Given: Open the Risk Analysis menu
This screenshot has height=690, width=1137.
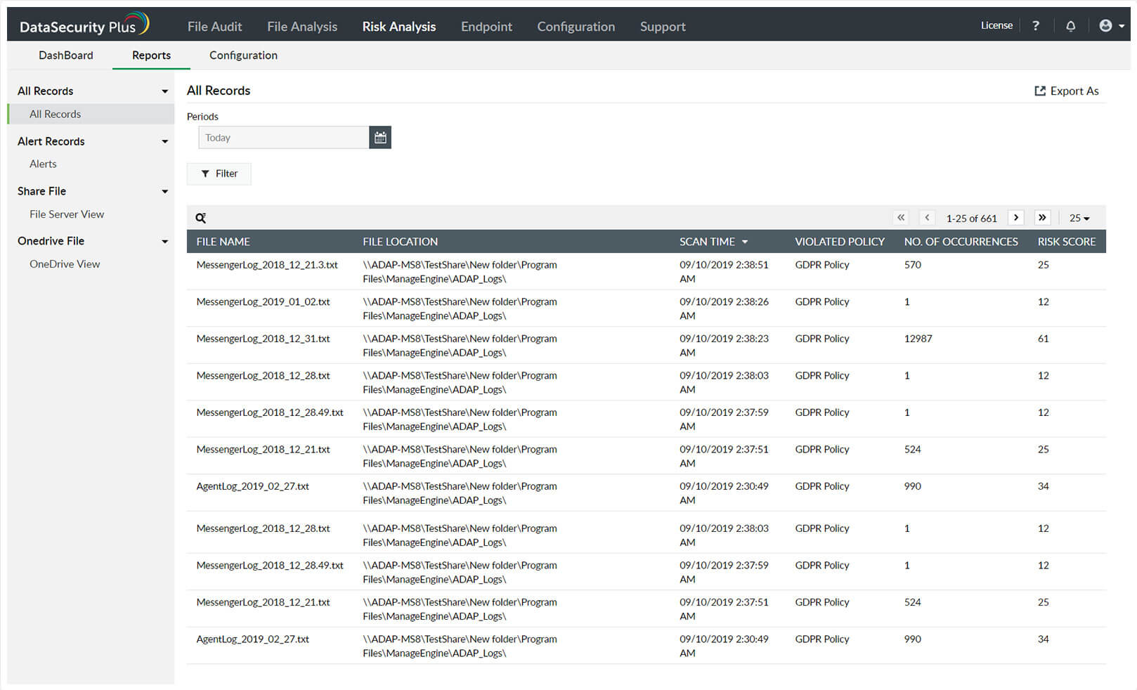Looking at the screenshot, I should point(399,27).
